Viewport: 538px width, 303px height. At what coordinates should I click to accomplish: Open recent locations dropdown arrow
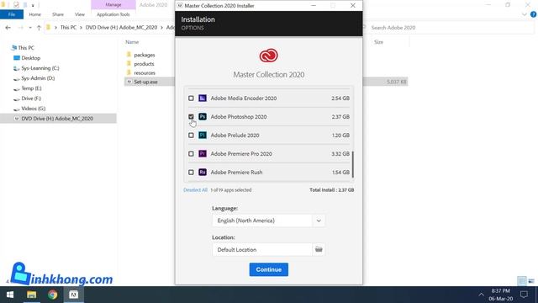[30, 28]
